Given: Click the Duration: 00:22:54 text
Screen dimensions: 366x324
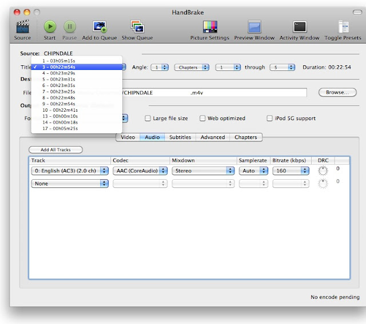Looking at the screenshot, I should coord(327,68).
